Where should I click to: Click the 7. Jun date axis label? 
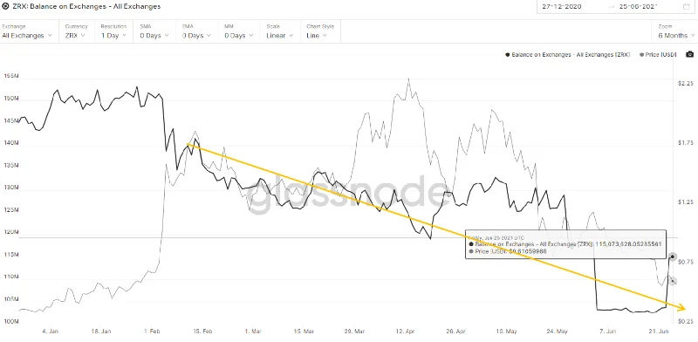608,332
